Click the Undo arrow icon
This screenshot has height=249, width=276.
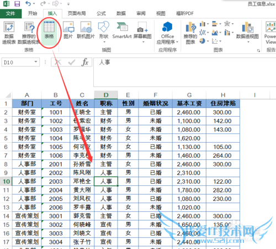tap(28, 3)
